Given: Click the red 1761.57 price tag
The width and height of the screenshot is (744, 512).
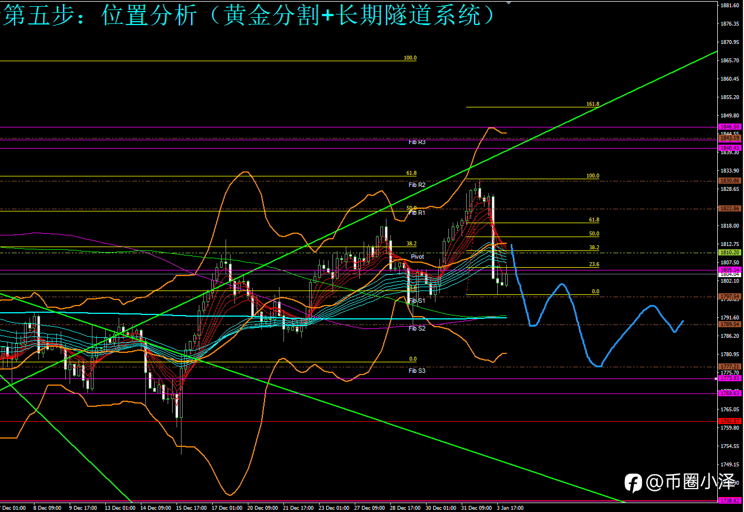Looking at the screenshot, I should point(730,421).
